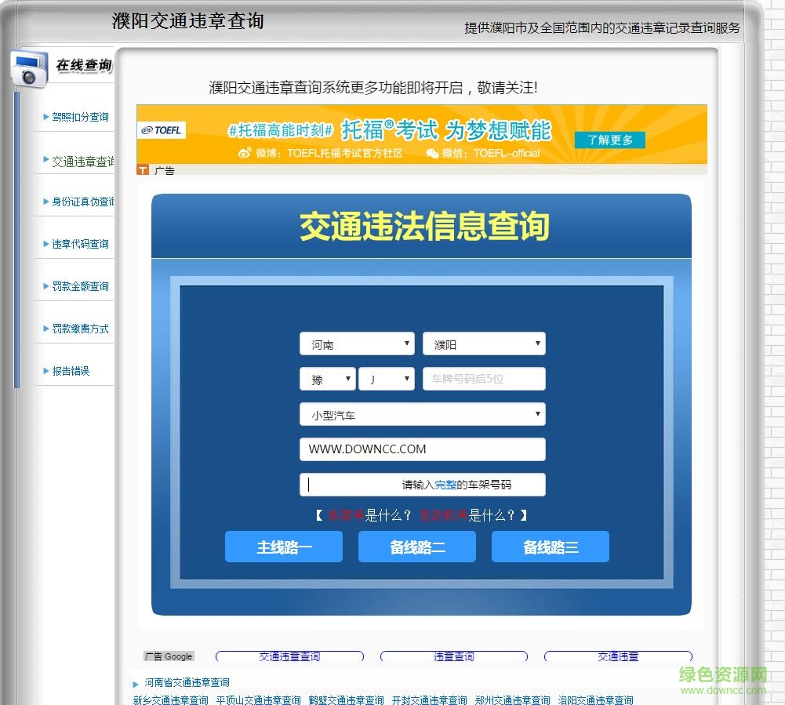Open the 小型汽车 vehicle type dropdown
Viewport: 785px width, 705px height.
point(422,414)
